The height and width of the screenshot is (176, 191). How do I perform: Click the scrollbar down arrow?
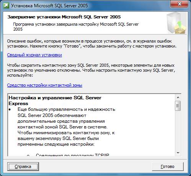point(178,153)
